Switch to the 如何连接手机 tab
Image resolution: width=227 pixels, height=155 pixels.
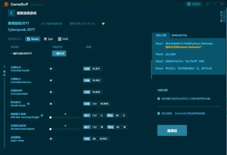click(x=179, y=35)
